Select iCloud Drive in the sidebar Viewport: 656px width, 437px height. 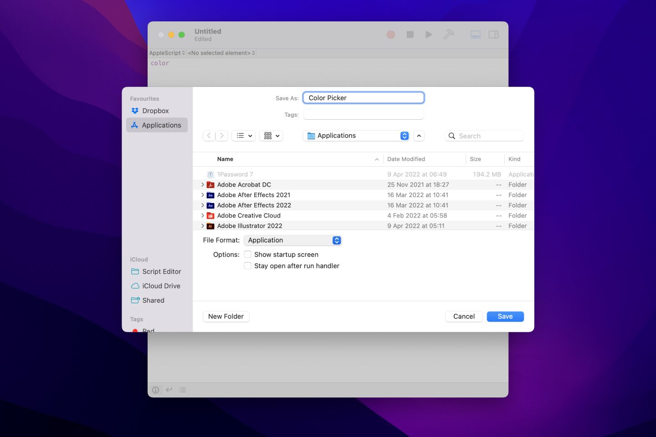[161, 286]
